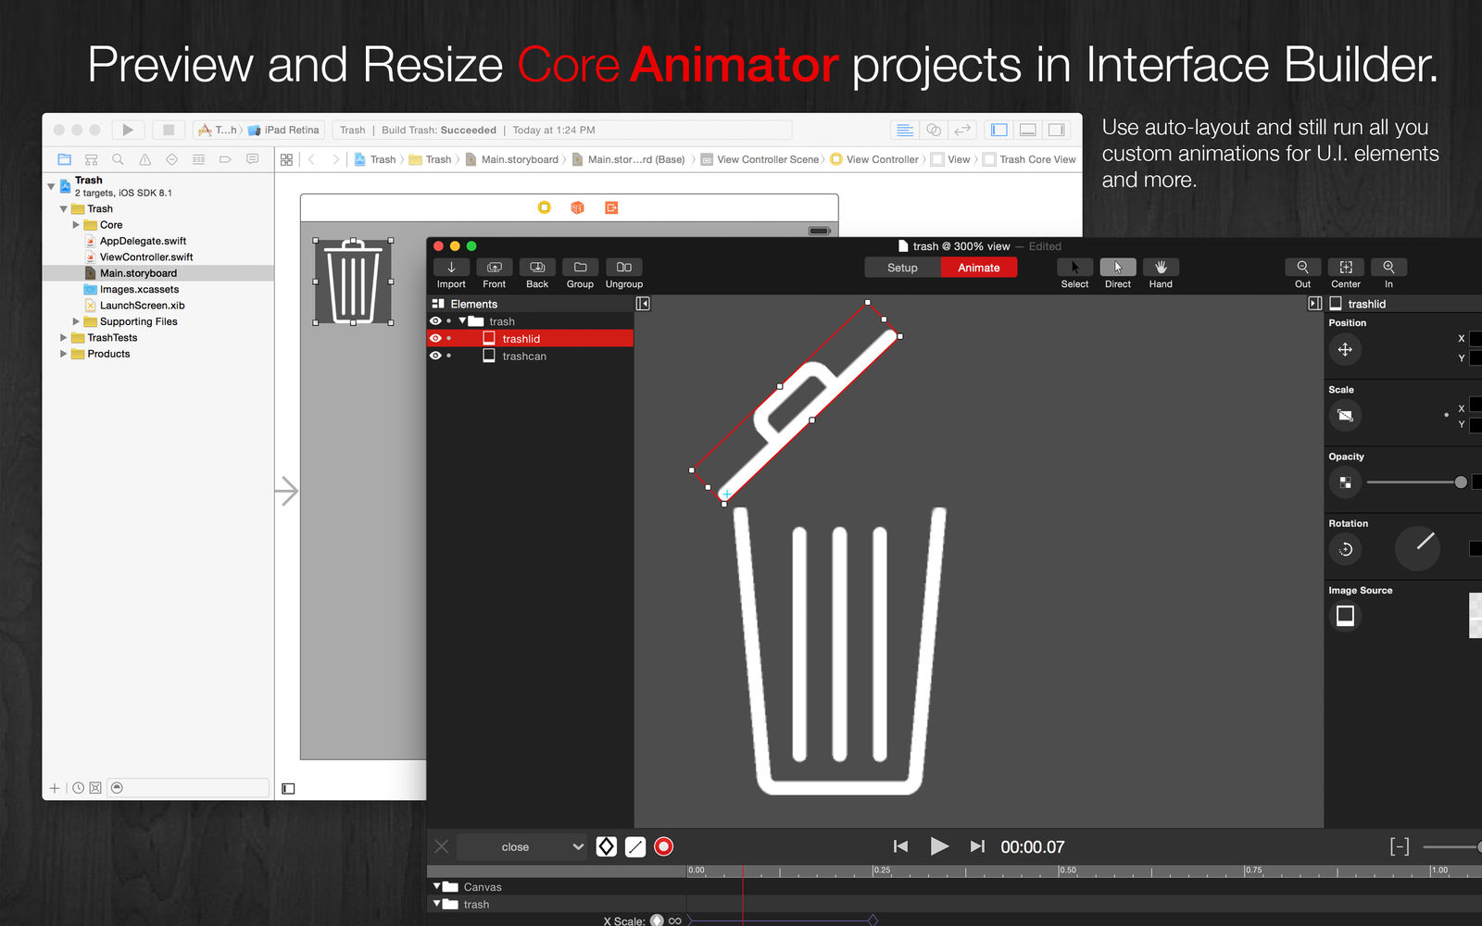Open Xcode issue navigator warning icon

pos(144,159)
